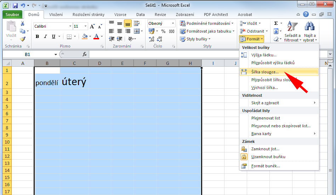The height and width of the screenshot is (195, 336).
Task: Click the insert function fx icon
Action: click(x=85, y=55)
